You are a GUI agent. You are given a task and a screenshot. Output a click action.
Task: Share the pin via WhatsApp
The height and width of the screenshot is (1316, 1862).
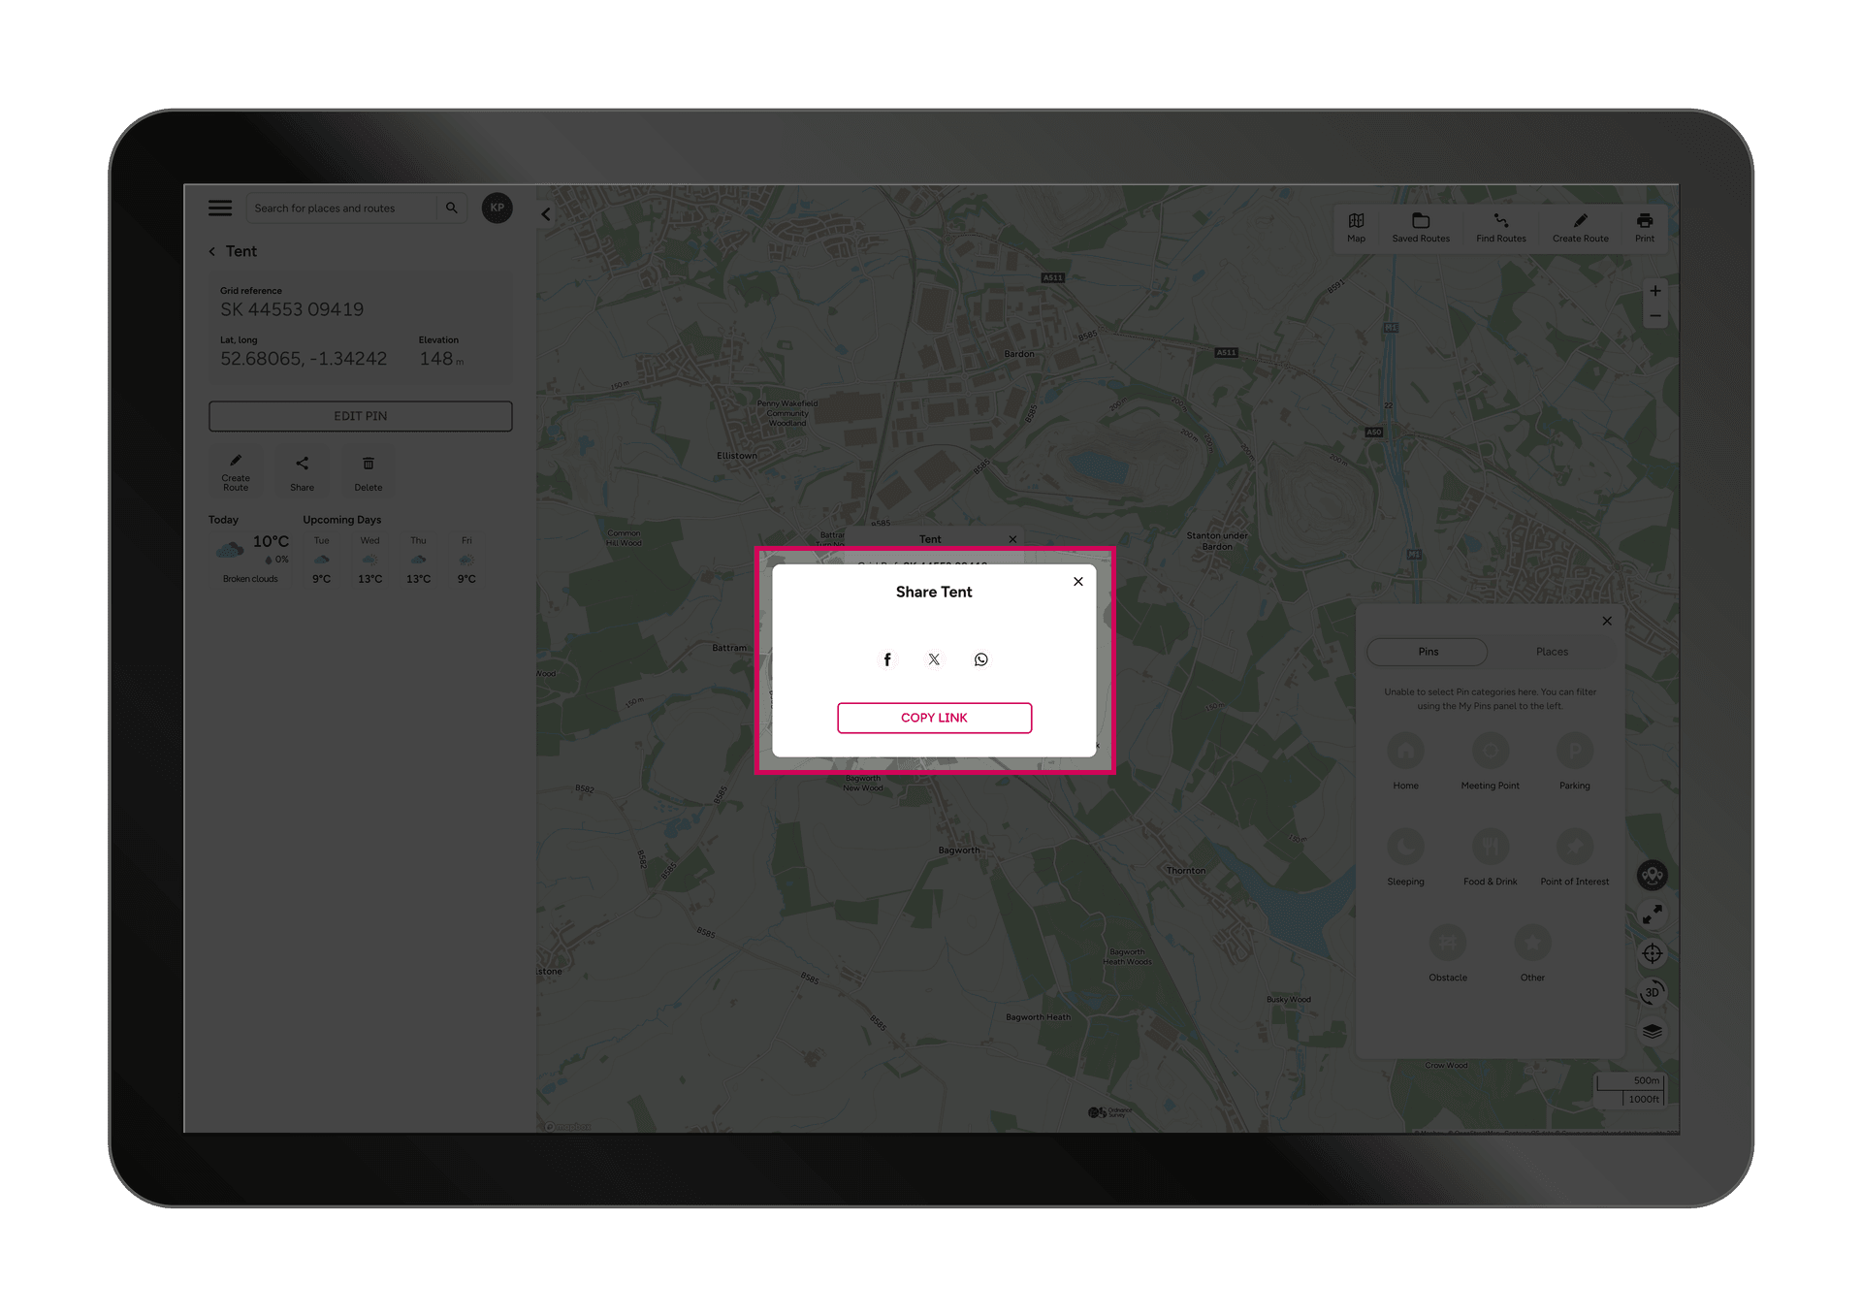[980, 658]
